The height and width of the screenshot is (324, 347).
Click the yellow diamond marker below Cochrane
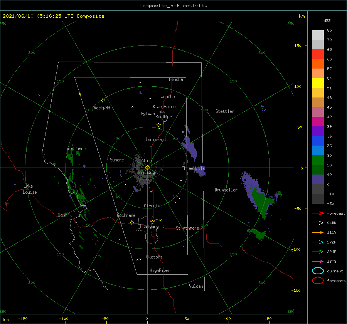pyautogui.click(x=132, y=223)
